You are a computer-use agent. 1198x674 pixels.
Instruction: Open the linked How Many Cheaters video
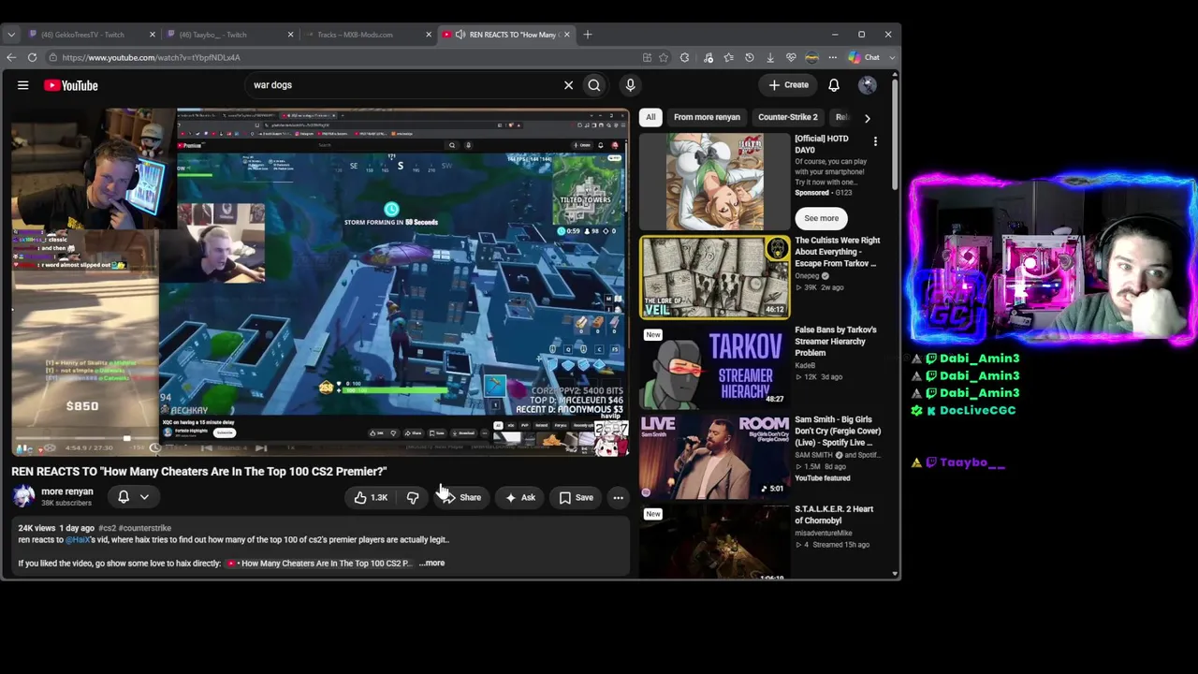click(x=319, y=564)
